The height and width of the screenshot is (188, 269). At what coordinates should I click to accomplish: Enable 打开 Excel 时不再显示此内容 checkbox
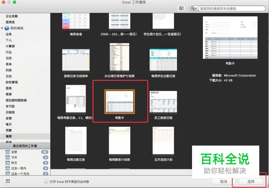point(46,181)
